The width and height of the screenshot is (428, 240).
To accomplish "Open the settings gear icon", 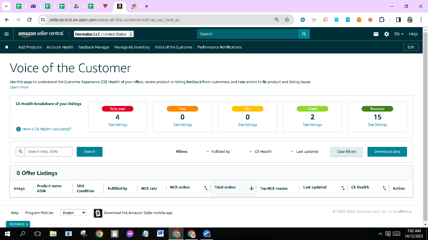I will (387, 34).
